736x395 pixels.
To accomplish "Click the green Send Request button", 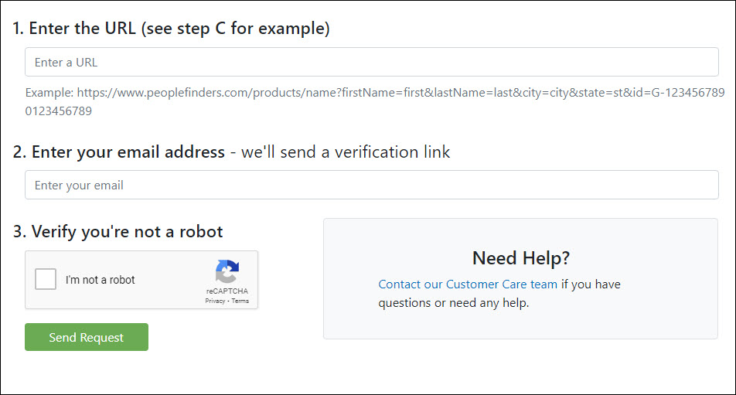I will (87, 337).
